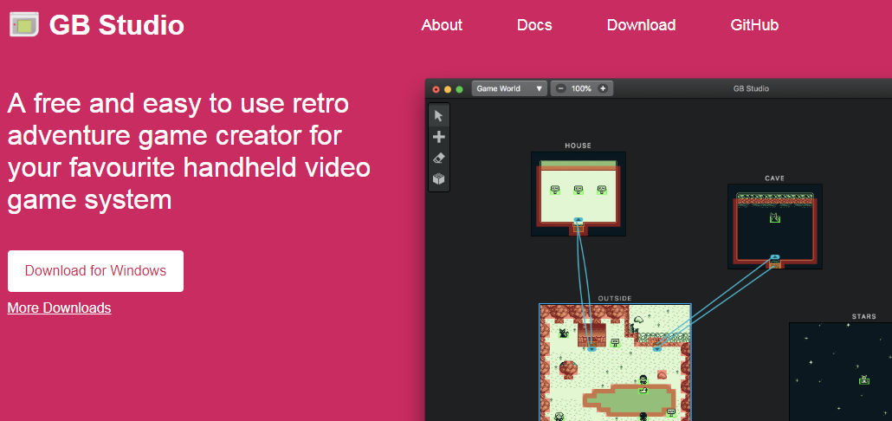Reset zoom via the 100% label
892x421 pixels.
pyautogui.click(x=581, y=88)
